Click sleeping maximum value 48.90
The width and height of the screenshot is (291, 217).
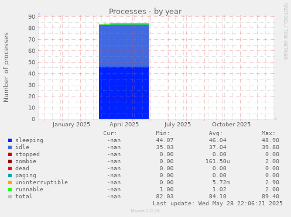point(271,140)
